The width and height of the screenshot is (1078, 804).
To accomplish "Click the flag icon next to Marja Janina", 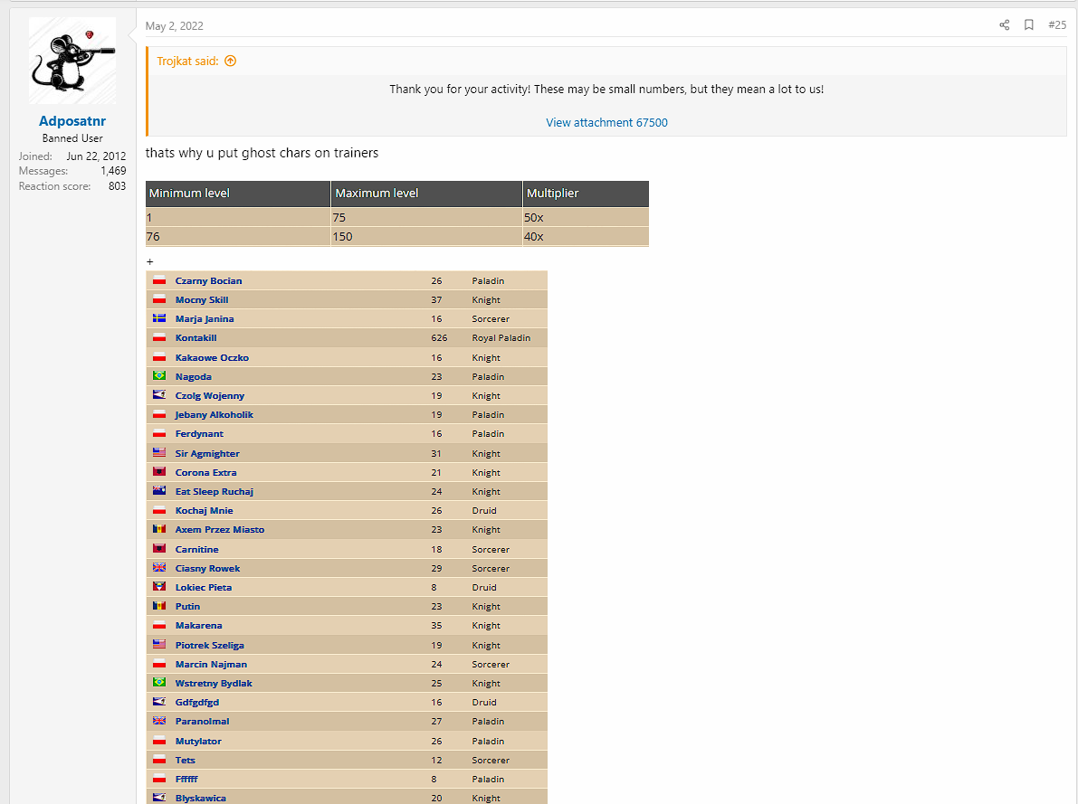I will [x=159, y=319].
